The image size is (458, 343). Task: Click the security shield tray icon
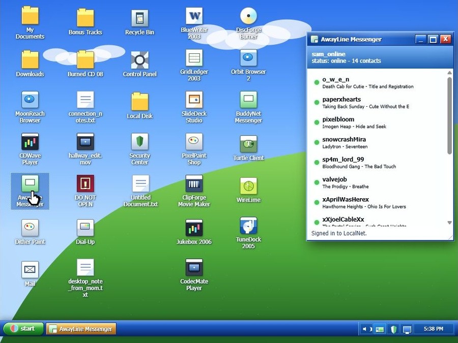tap(394, 329)
